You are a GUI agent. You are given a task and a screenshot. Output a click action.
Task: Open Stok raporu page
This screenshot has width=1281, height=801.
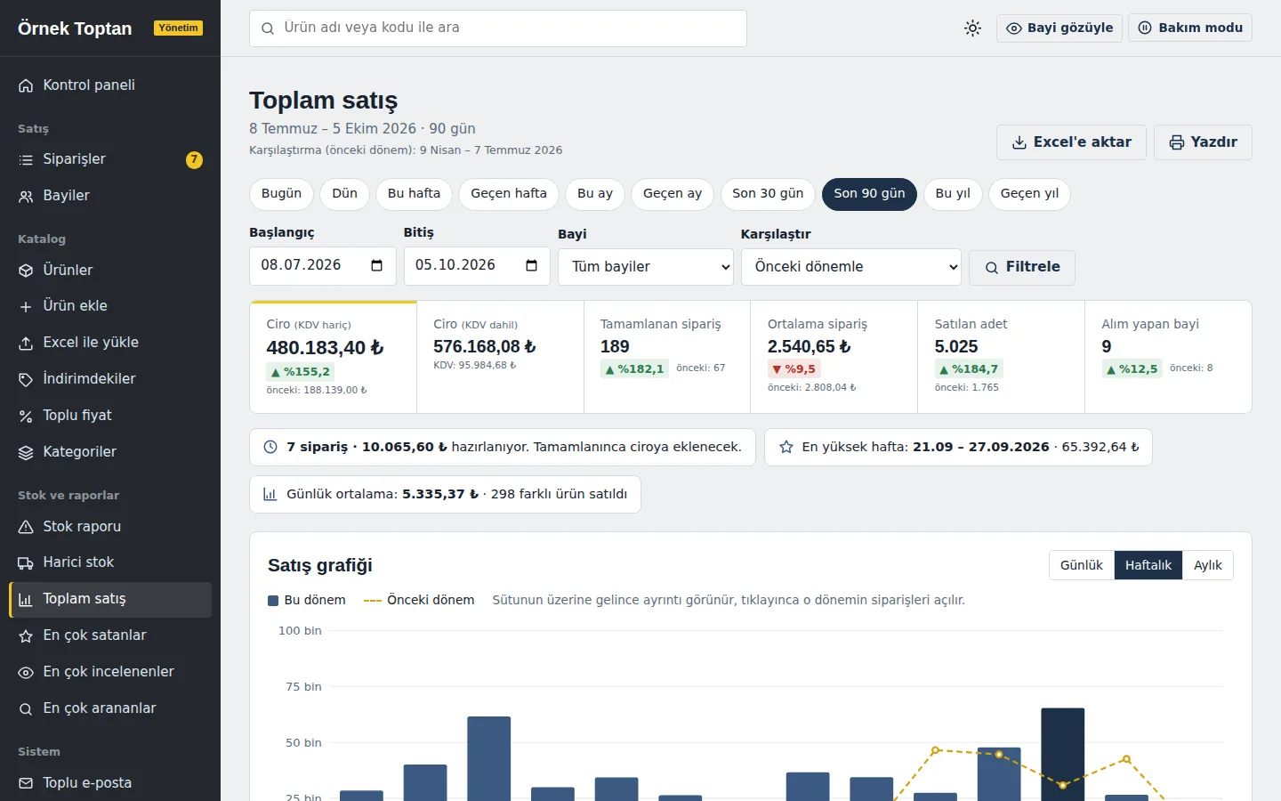coord(110,526)
